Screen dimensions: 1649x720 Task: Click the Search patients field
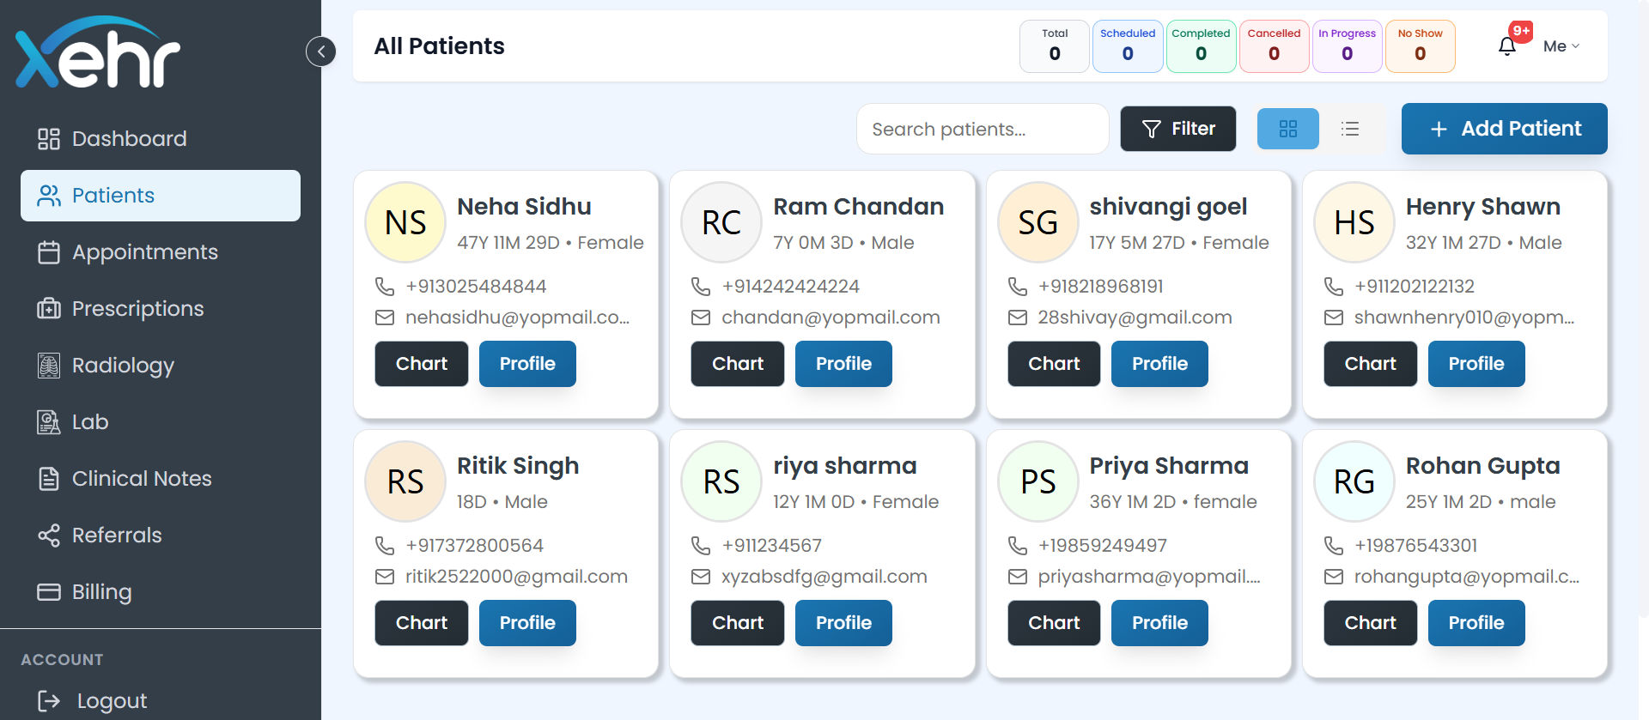[x=982, y=129]
